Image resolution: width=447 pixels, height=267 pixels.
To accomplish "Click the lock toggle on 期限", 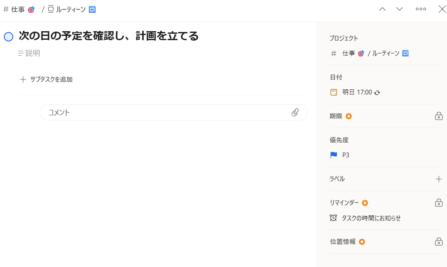I will (438, 116).
